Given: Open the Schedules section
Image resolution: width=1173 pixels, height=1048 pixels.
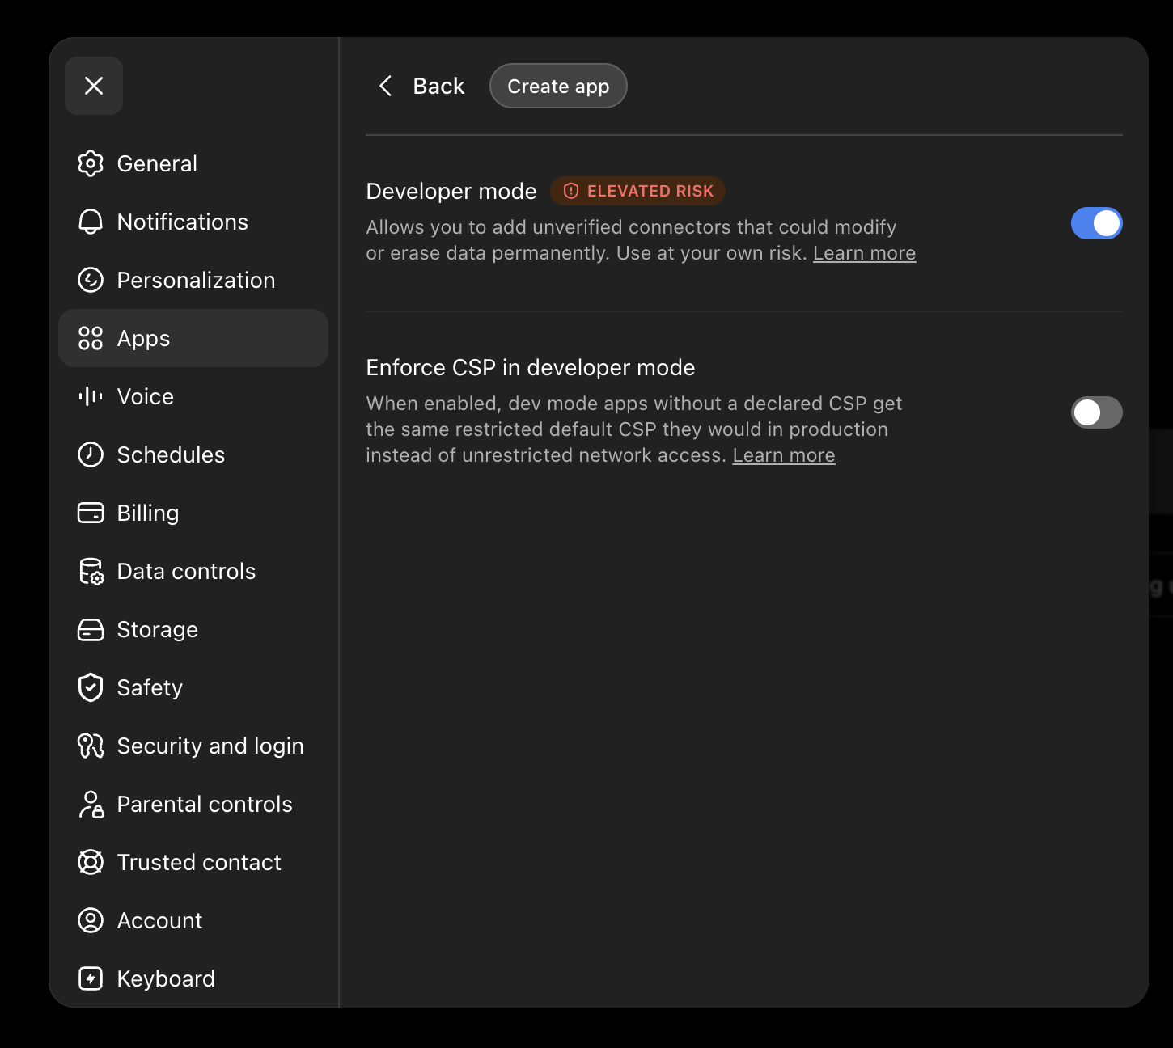Looking at the screenshot, I should (x=193, y=454).
